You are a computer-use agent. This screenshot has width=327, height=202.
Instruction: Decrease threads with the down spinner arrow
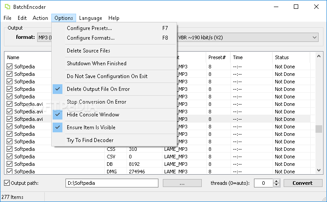click(x=276, y=185)
